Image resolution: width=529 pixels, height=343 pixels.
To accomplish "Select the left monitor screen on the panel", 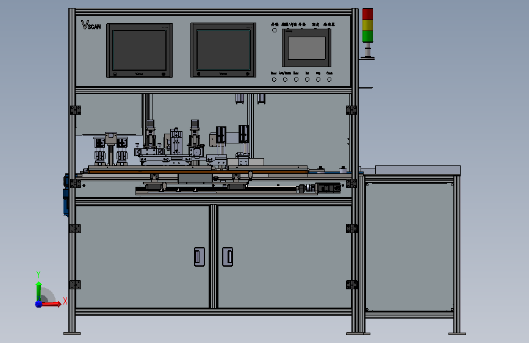I will 139,50.
